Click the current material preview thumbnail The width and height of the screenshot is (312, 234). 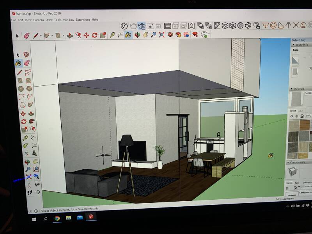click(296, 99)
